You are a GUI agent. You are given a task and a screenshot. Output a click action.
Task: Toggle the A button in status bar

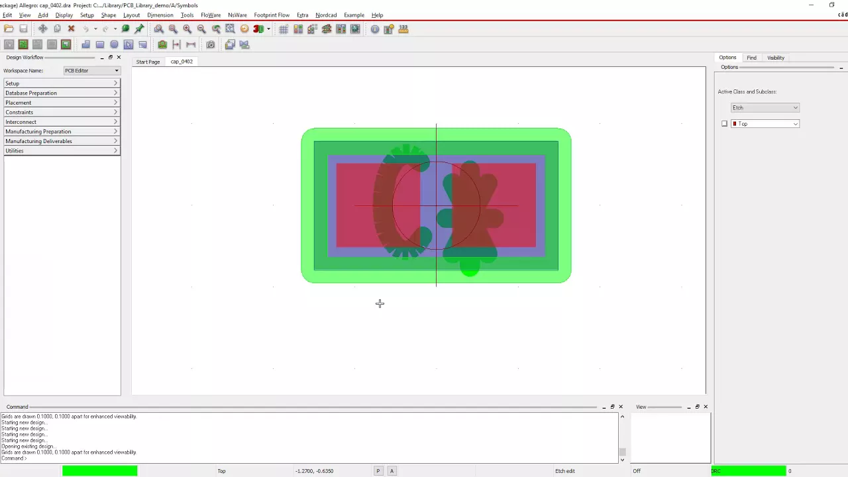click(x=392, y=470)
